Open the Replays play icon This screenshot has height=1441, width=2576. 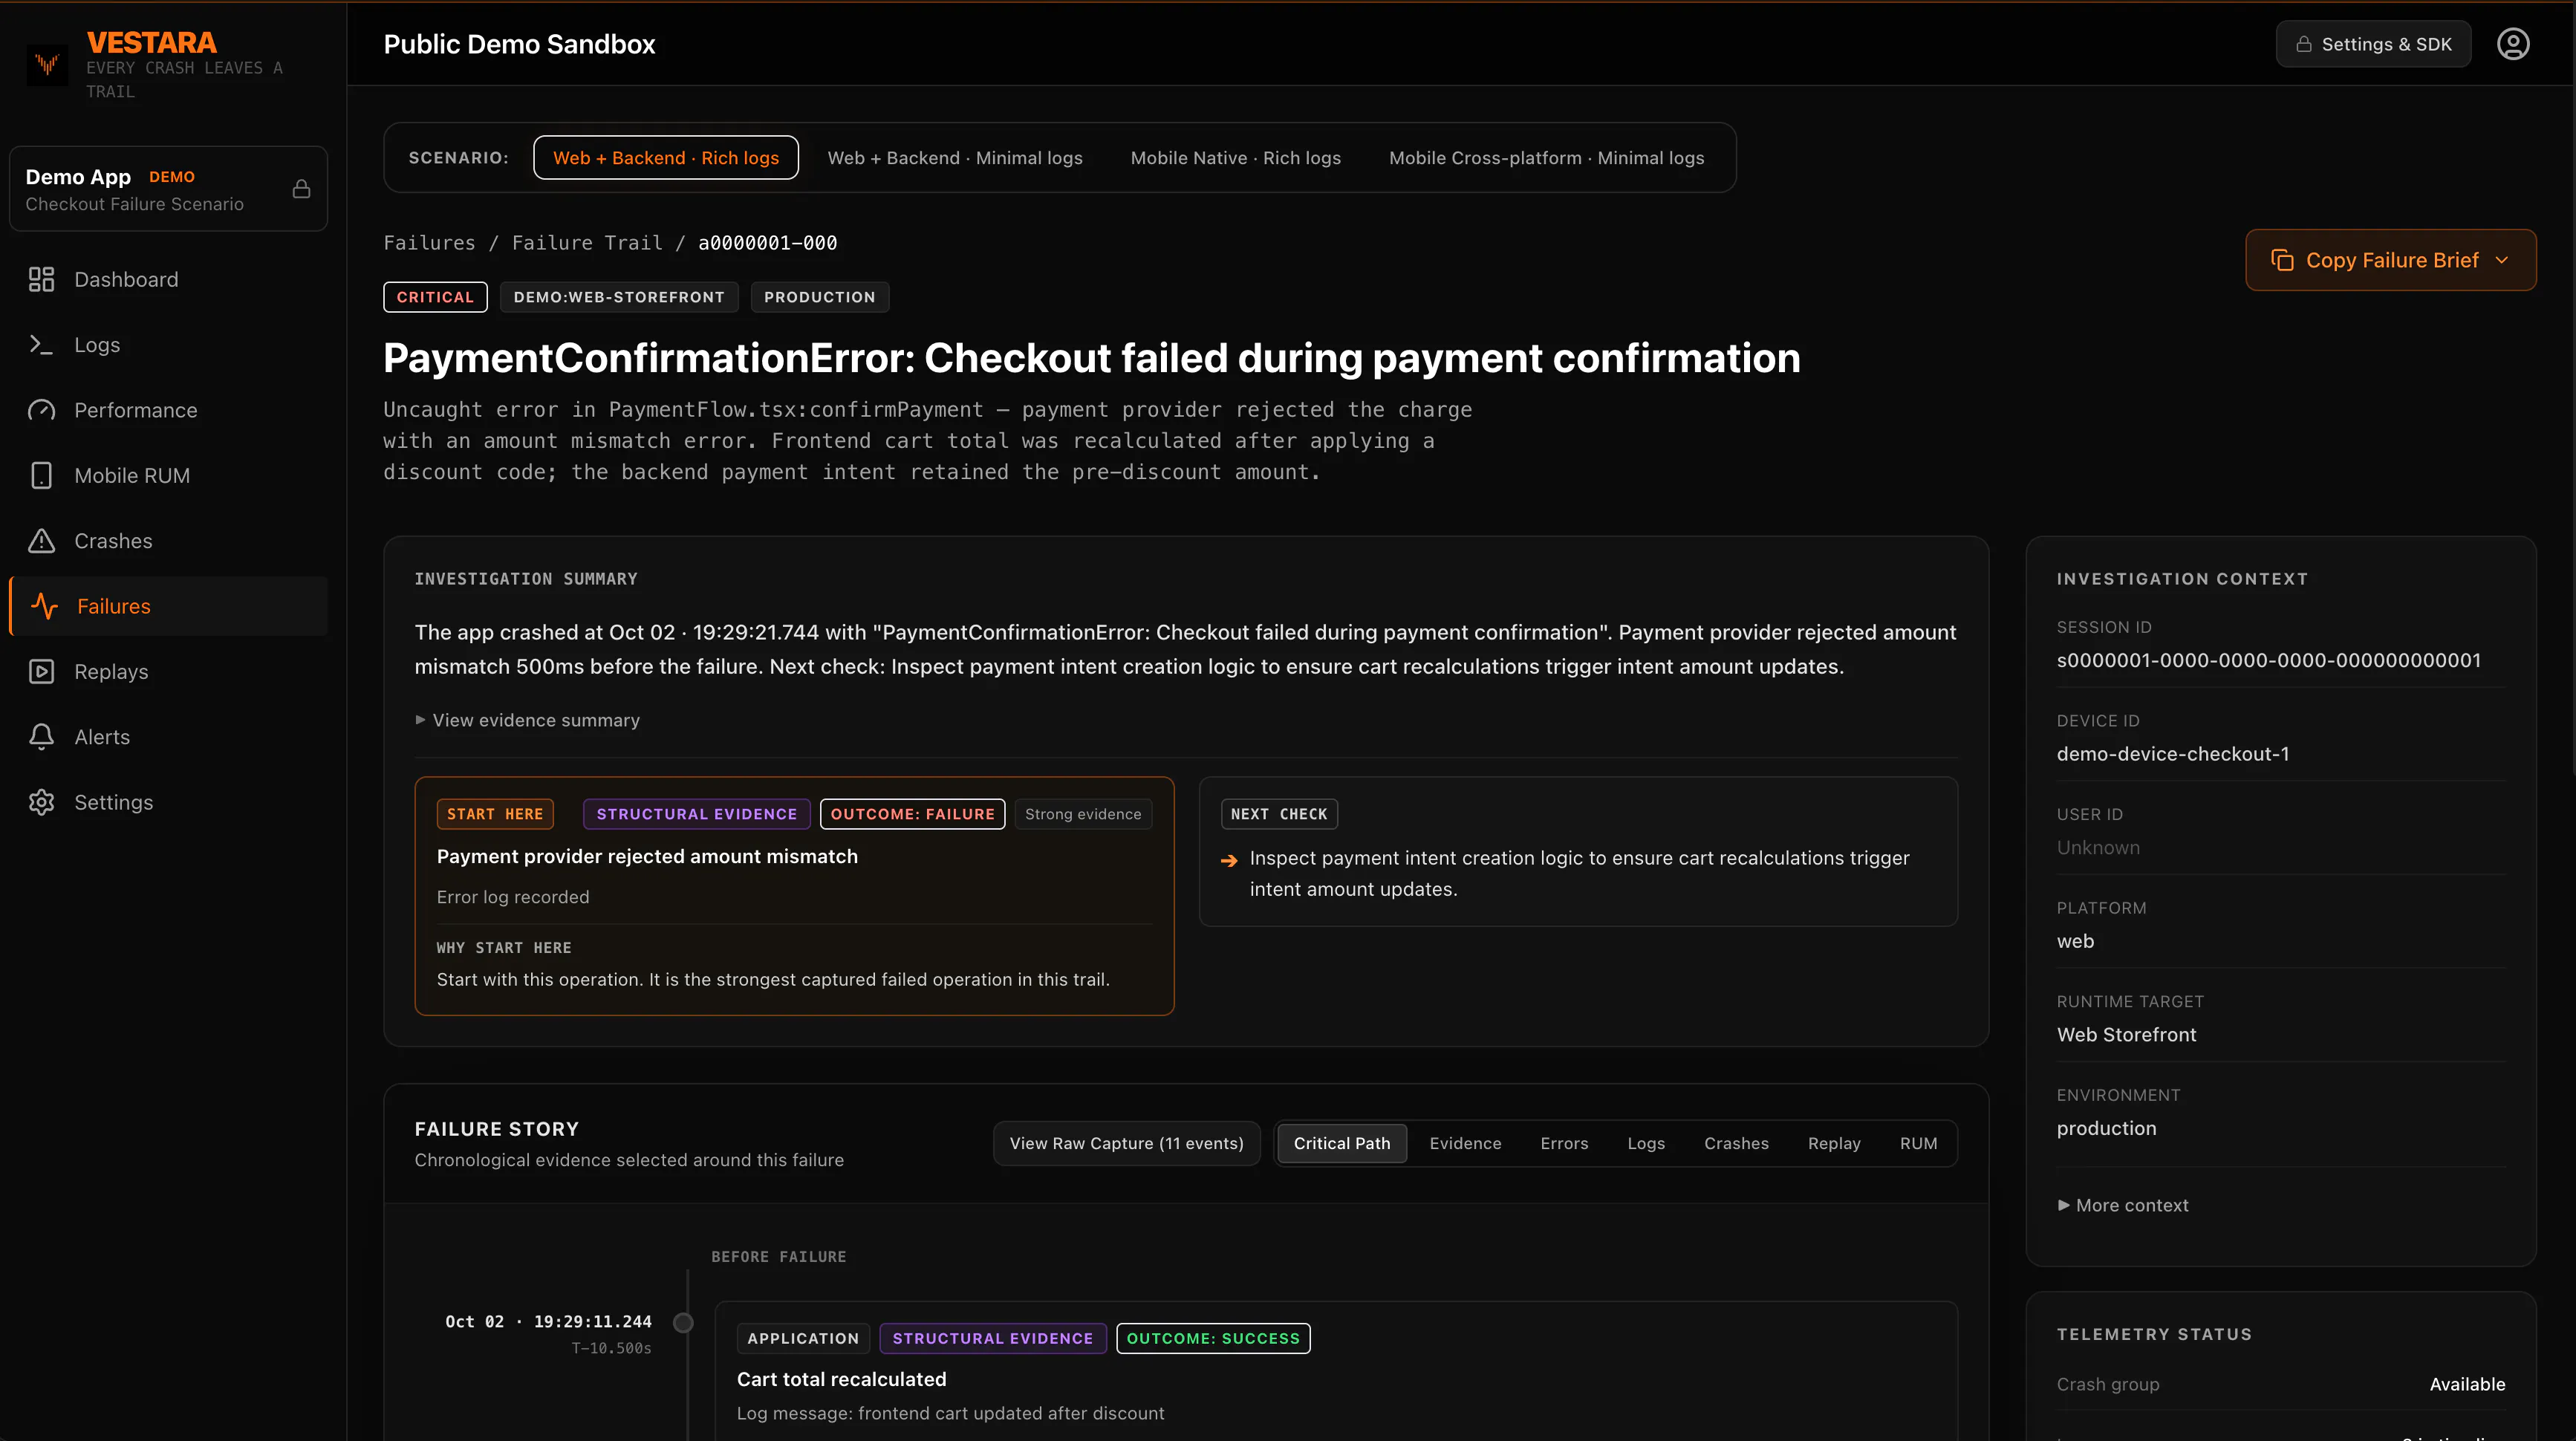click(x=41, y=671)
